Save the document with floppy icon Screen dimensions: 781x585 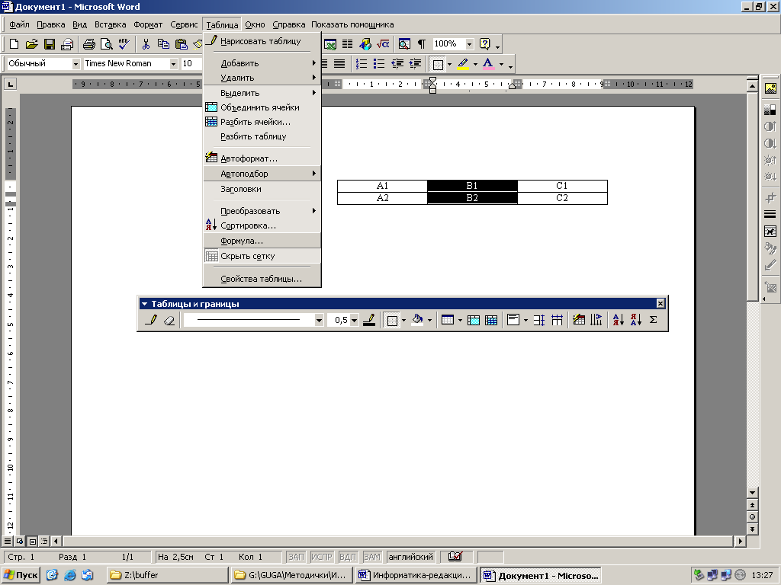coord(50,44)
